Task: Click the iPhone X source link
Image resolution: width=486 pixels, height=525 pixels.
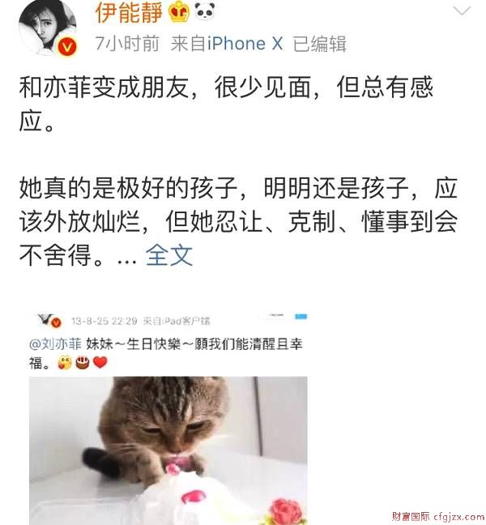Action: click(245, 44)
